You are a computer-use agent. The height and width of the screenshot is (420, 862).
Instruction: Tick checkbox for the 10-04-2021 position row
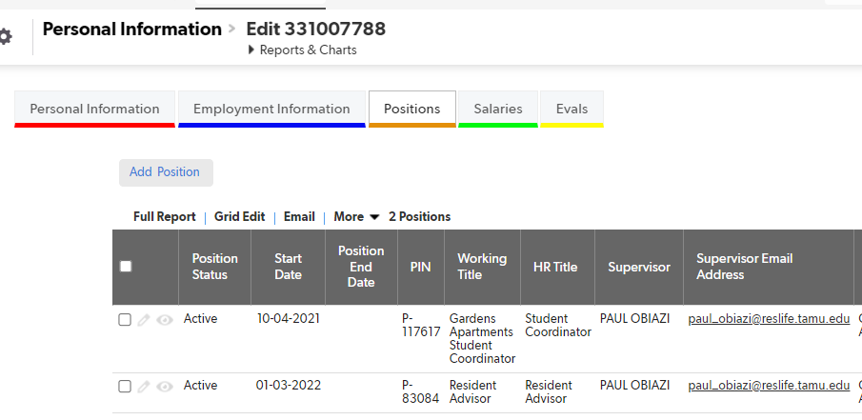125,319
